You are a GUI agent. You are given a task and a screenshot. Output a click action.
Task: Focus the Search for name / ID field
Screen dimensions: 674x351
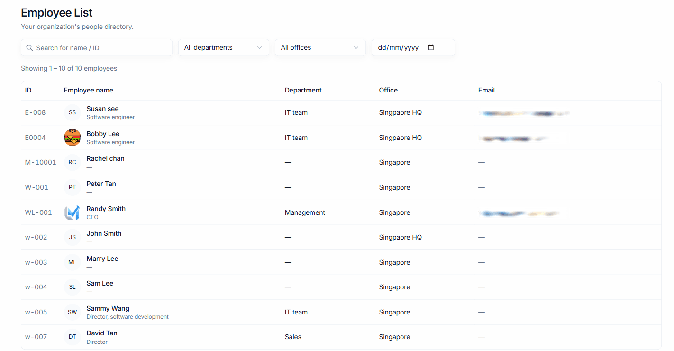[97, 47]
